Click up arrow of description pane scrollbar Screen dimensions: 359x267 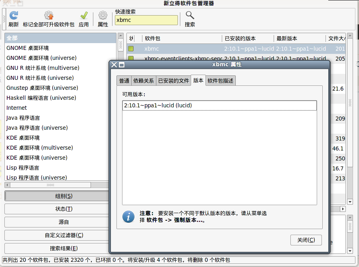tap(350, 218)
